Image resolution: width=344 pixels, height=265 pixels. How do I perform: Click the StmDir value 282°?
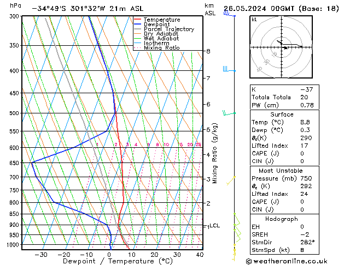(307, 243)
